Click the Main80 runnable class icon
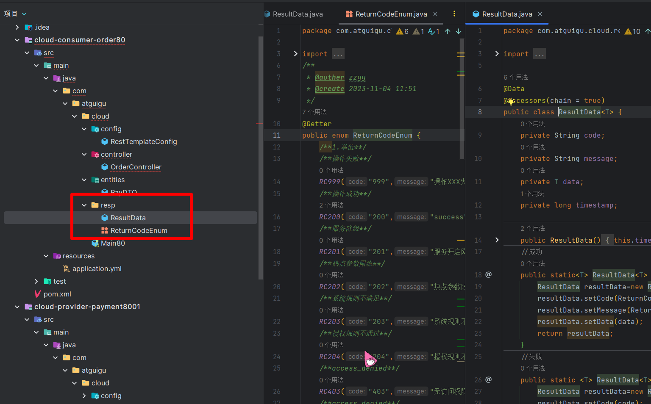This screenshot has width=651, height=404. coord(95,243)
